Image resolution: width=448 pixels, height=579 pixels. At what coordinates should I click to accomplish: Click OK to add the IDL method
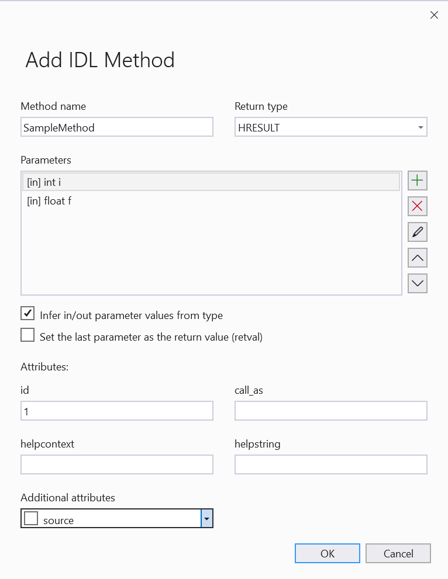pos(327,553)
